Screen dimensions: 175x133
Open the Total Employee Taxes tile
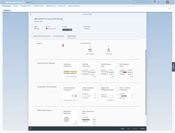pos(107,70)
